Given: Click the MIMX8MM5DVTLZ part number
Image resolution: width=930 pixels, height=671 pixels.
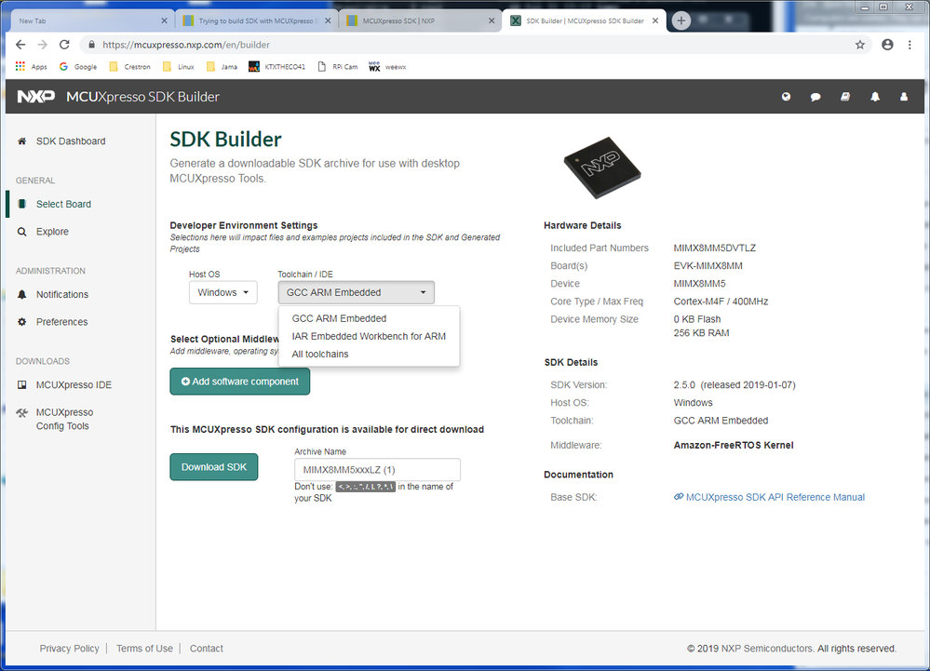Looking at the screenshot, I should tap(715, 248).
